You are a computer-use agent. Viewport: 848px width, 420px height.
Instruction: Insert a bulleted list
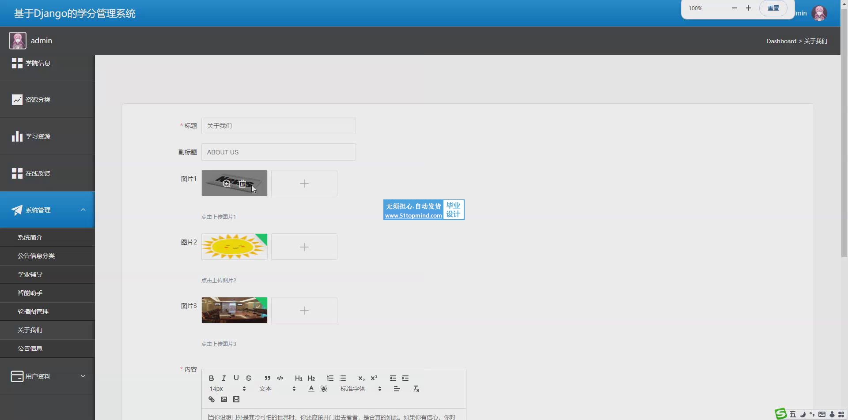point(342,378)
